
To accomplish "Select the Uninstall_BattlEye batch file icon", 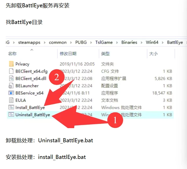I will tap(11, 115).
